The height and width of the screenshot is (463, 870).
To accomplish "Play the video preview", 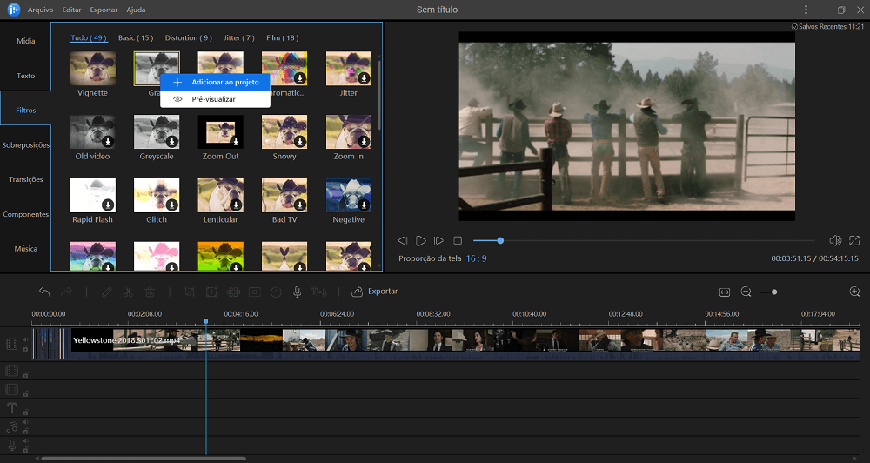I will click(x=421, y=240).
